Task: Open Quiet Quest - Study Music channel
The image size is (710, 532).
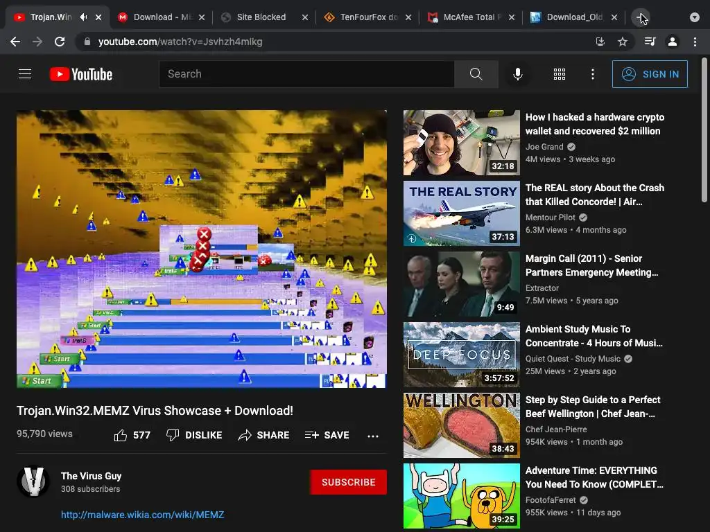Action: (x=572, y=358)
